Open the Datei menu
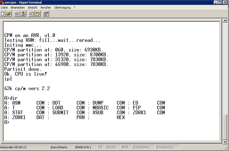The width and height of the screenshot is (229, 151). pos(4,8)
